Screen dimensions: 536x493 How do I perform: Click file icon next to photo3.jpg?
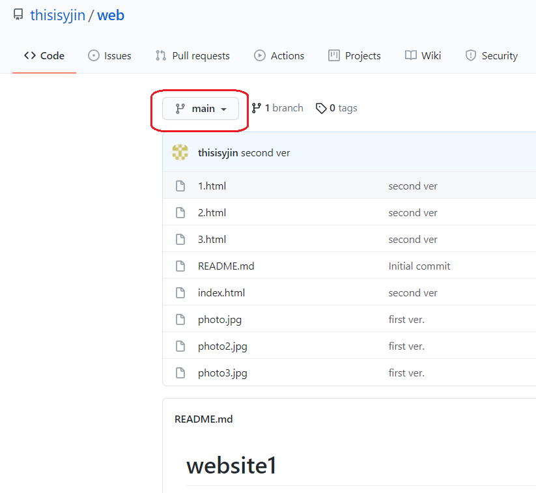click(x=180, y=373)
